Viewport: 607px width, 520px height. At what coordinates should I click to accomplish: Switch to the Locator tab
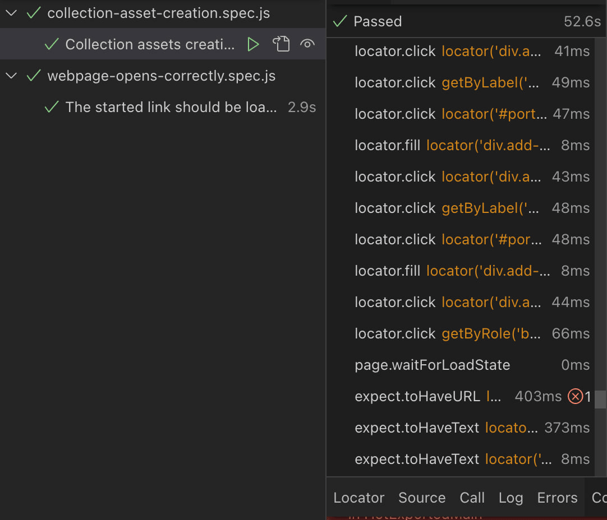[x=358, y=498]
